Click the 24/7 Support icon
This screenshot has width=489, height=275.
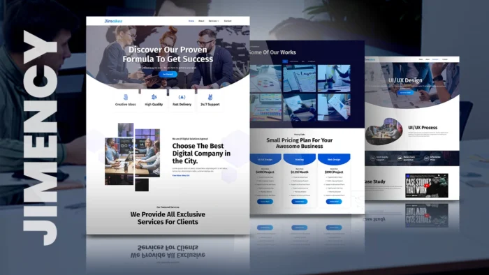pos(210,97)
